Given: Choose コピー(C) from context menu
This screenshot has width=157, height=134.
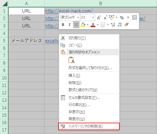Looking at the screenshot, I should (89, 45).
